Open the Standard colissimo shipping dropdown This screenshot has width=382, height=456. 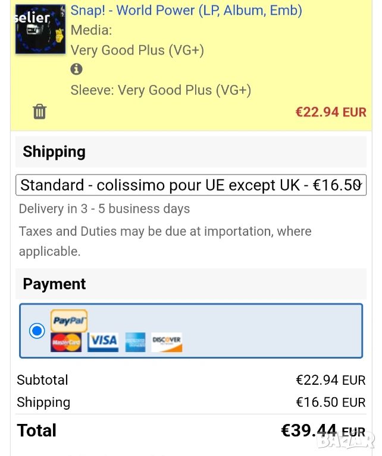(191, 185)
